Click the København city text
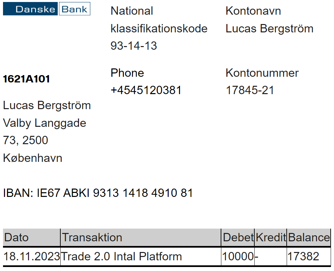The height and width of the screenshot is (271, 334). (33, 158)
